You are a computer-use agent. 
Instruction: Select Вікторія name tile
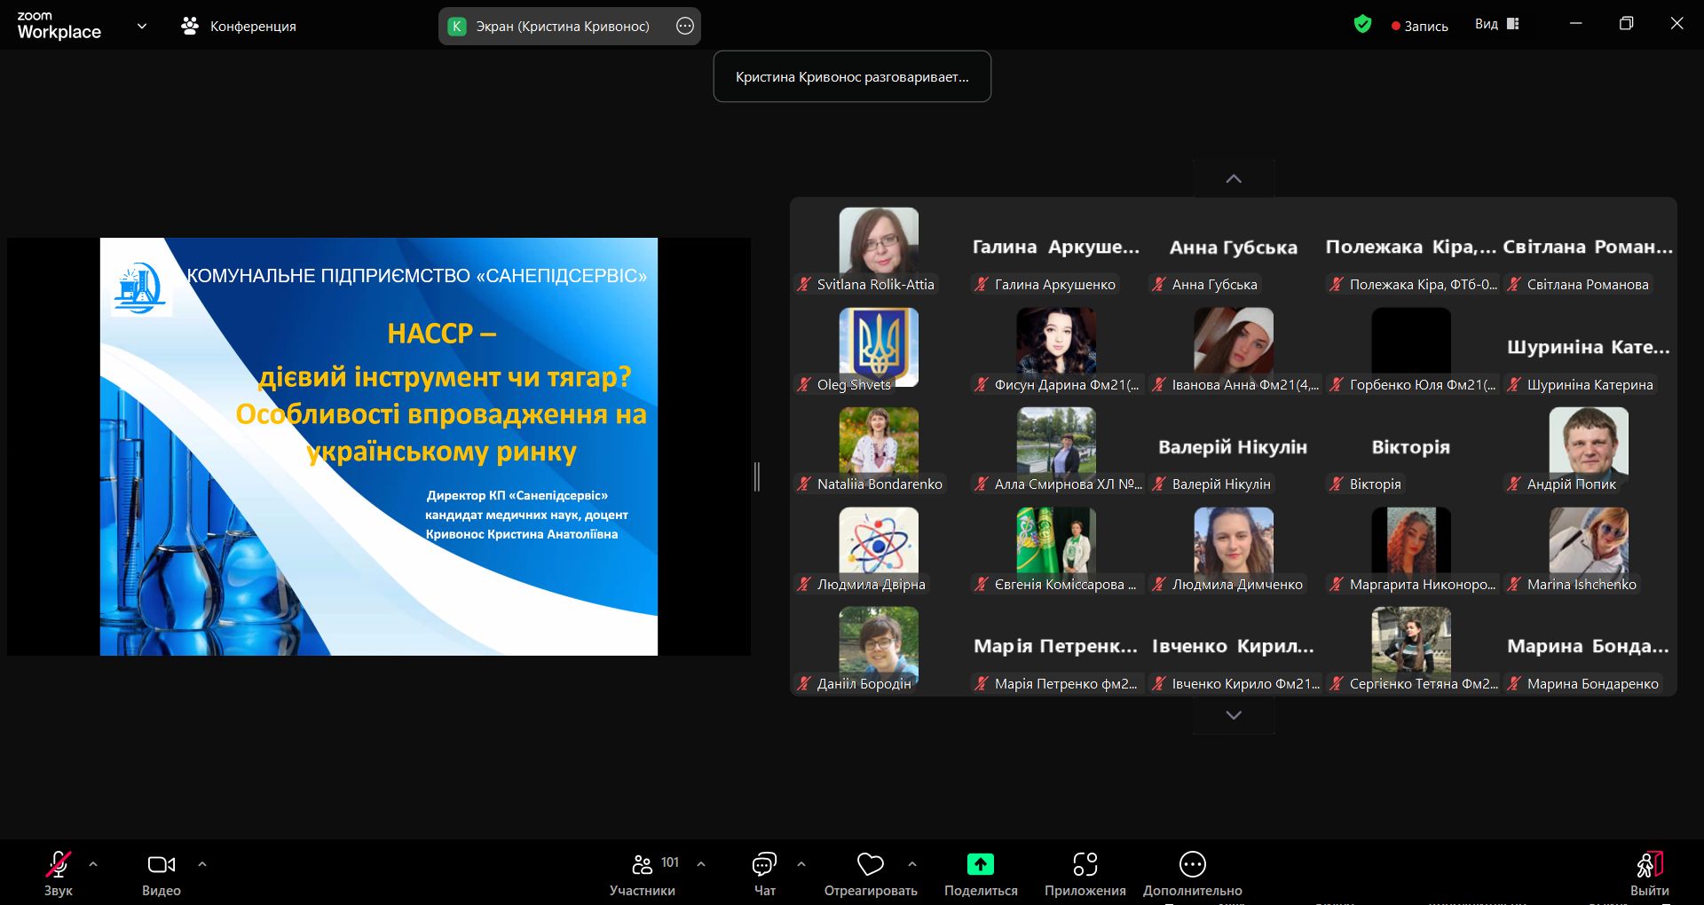pos(1411,447)
